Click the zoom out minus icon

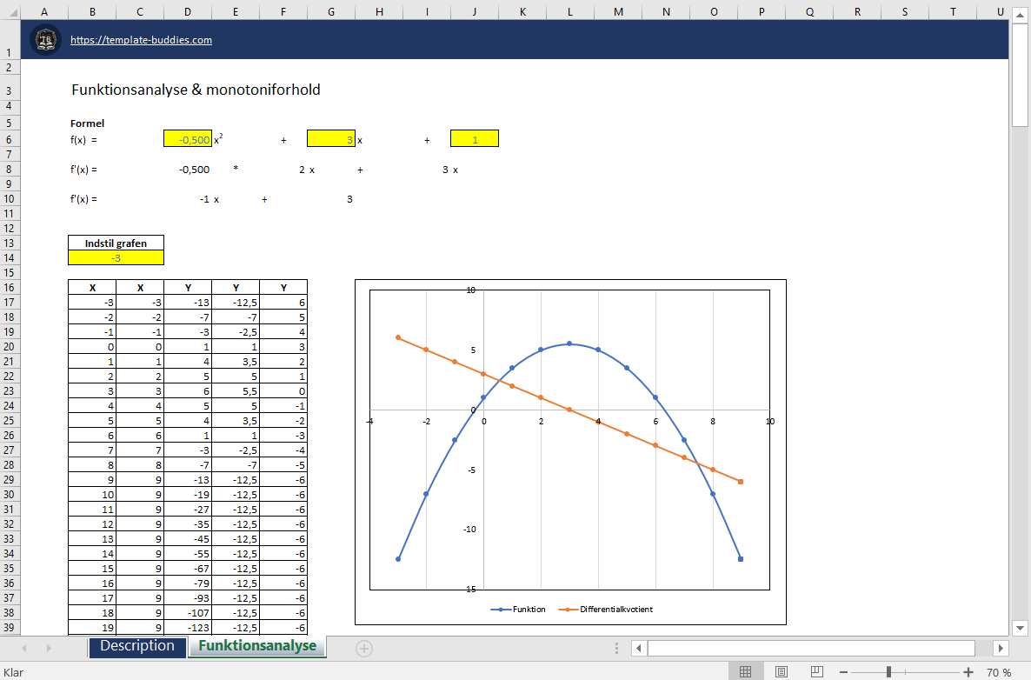[x=843, y=672]
